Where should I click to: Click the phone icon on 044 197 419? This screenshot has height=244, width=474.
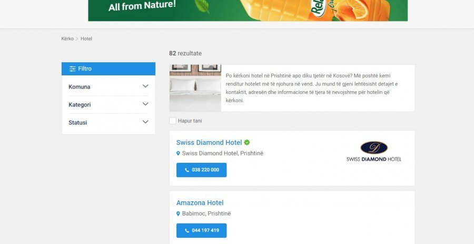tap(187, 231)
